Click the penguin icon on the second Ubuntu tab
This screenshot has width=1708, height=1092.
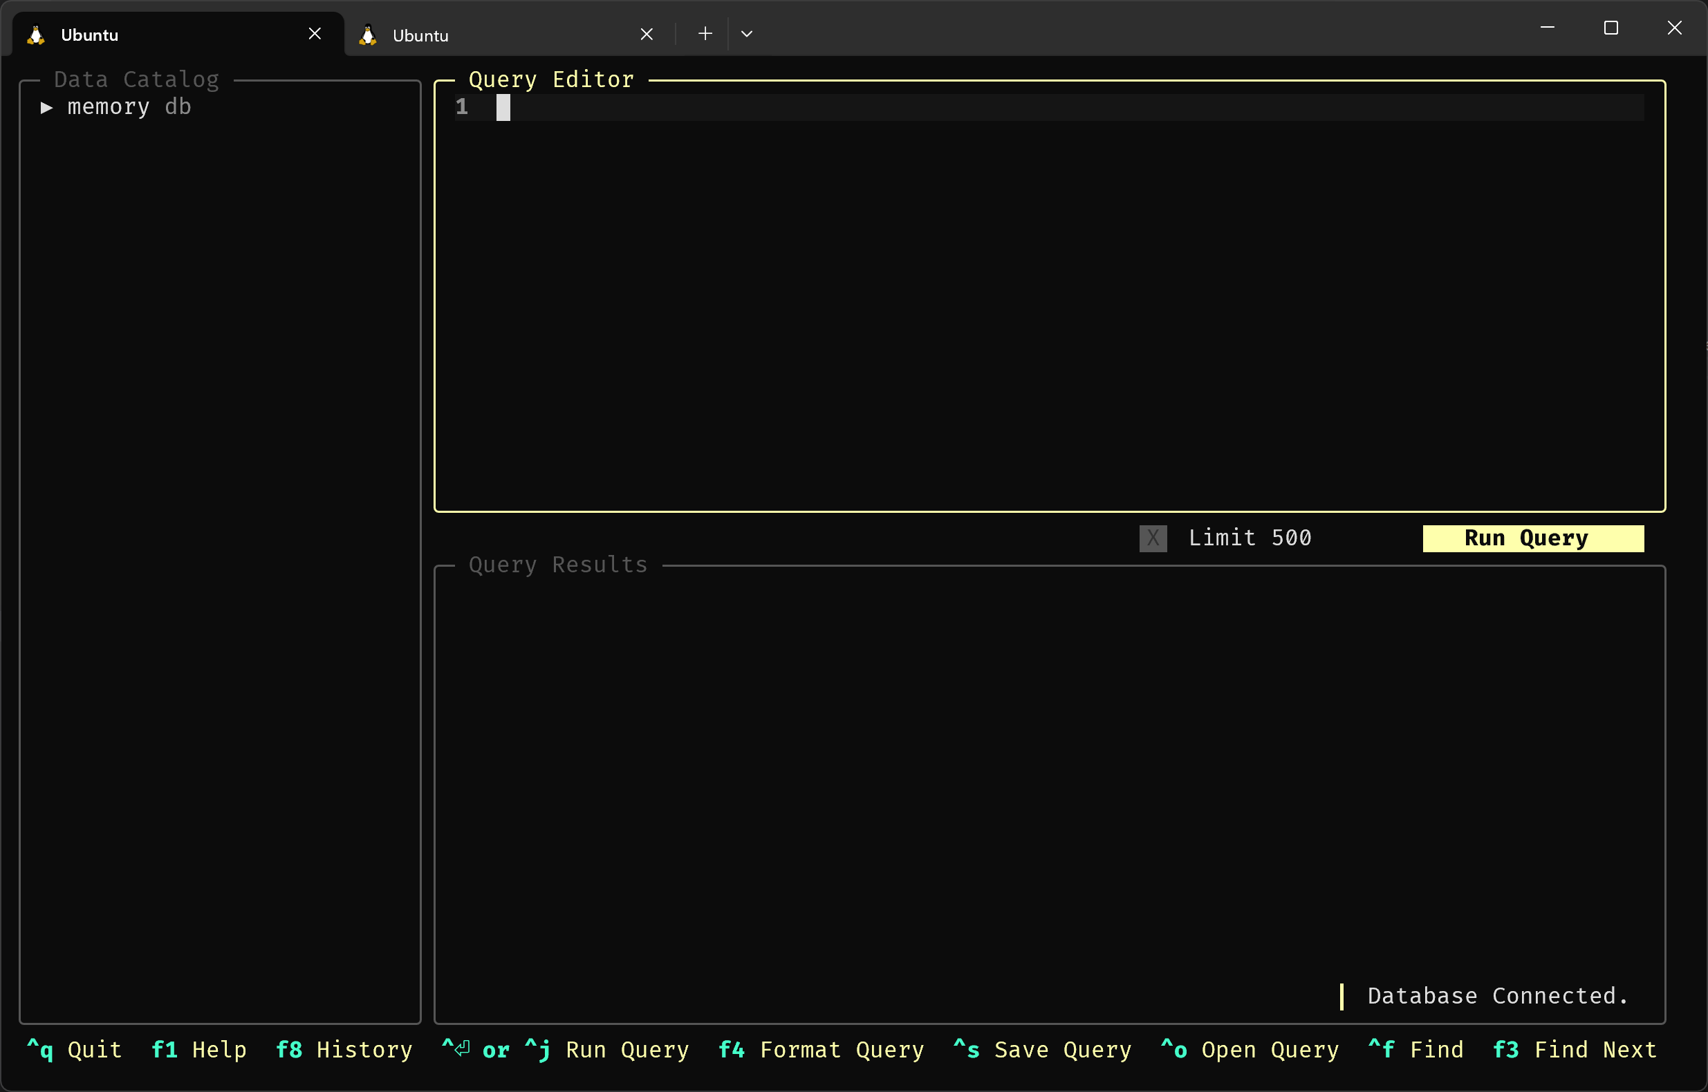(366, 34)
